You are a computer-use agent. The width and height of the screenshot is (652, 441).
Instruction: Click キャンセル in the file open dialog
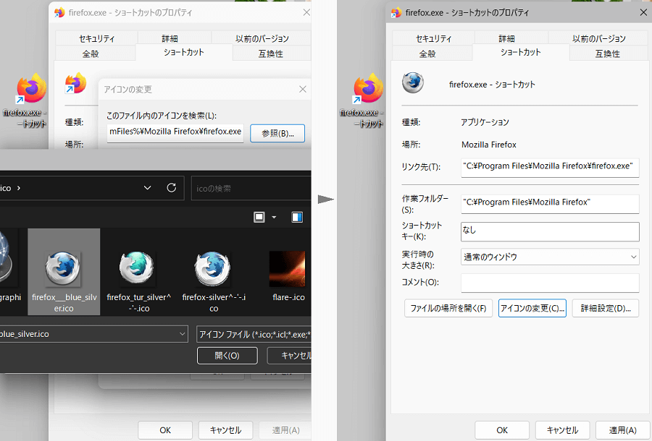289,356
